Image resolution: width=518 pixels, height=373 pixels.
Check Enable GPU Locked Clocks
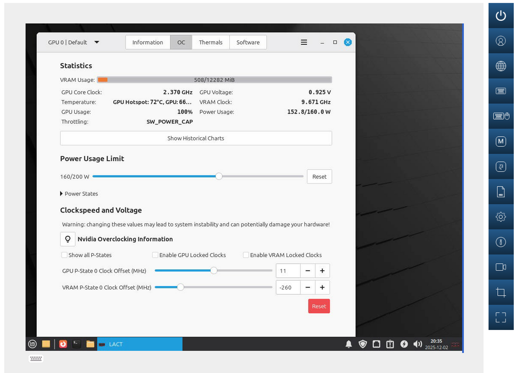tap(155, 255)
